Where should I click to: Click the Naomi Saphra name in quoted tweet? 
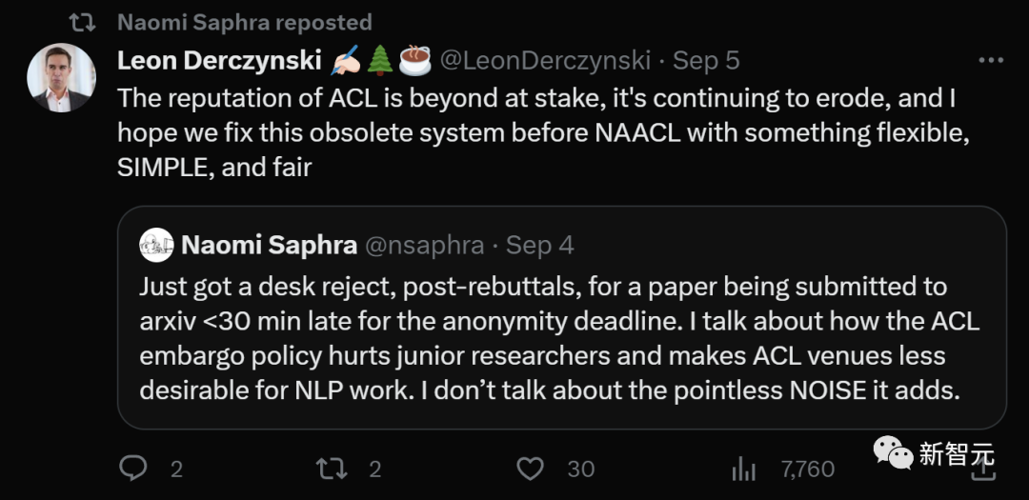coord(269,245)
